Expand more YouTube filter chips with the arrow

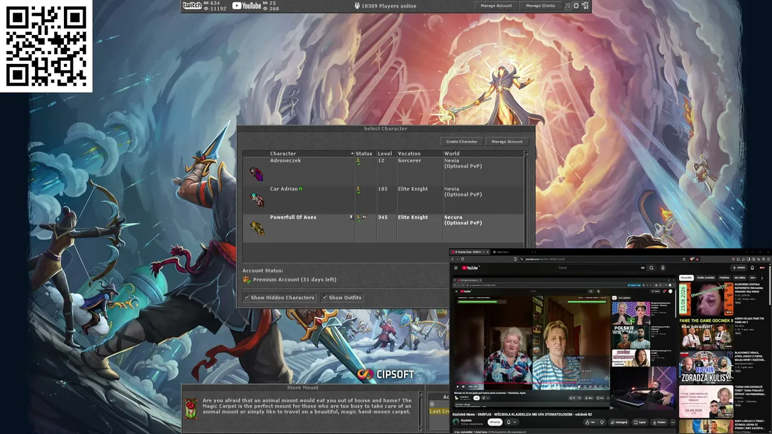click(x=761, y=278)
